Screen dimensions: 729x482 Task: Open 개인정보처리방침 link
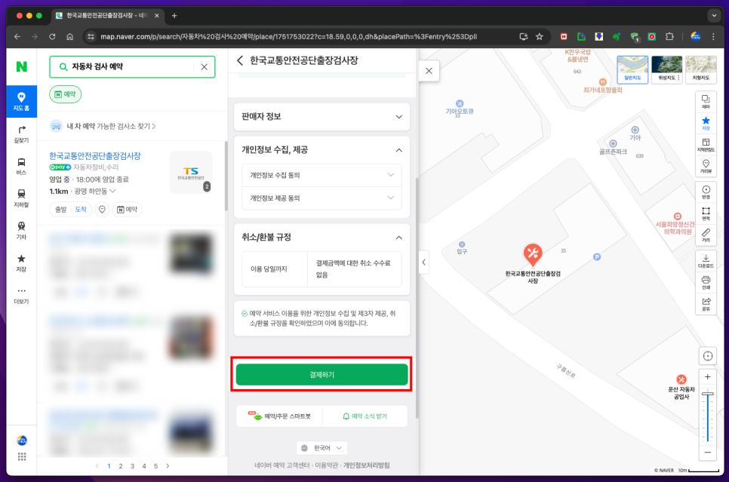click(x=366, y=465)
